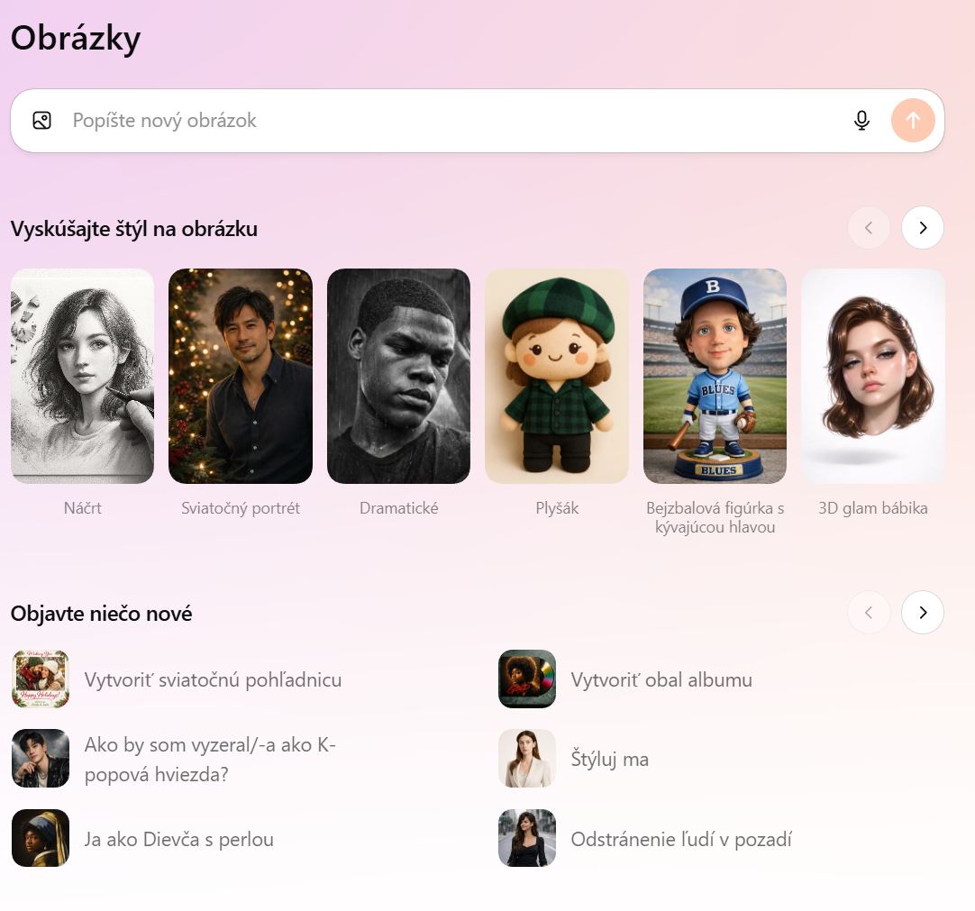Type in the Popíšte nový obrázok field
Image resolution: width=975 pixels, height=911 pixels.
(x=451, y=121)
